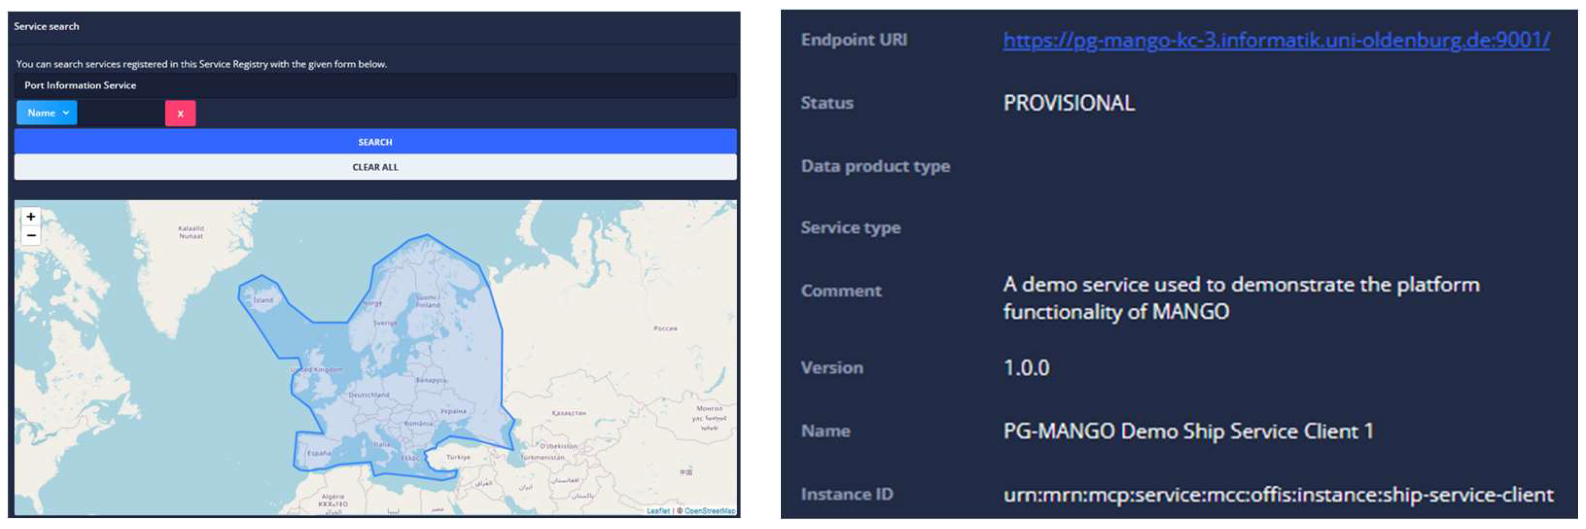Open the OpenStreetMap attribution link
The width and height of the screenshot is (1586, 529).
(709, 511)
